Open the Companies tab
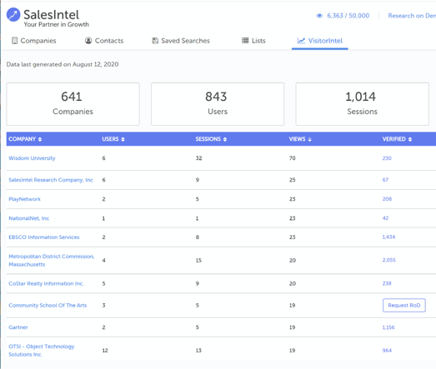This screenshot has height=369, width=436. [34, 41]
